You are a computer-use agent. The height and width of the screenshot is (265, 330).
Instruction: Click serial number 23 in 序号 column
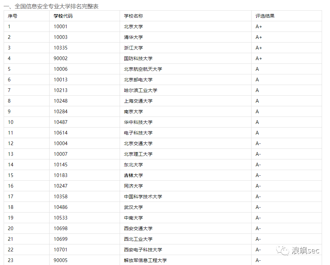click(11, 260)
